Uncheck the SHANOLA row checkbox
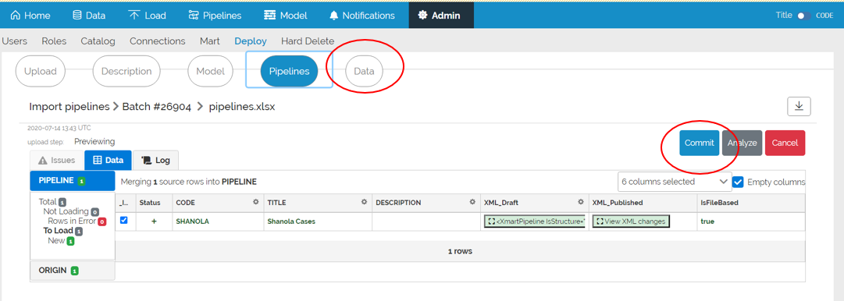Image resolution: width=844 pixels, height=301 pixels. pyautogui.click(x=124, y=221)
